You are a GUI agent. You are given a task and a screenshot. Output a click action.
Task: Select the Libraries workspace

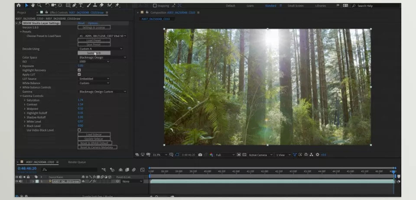[x=321, y=6]
